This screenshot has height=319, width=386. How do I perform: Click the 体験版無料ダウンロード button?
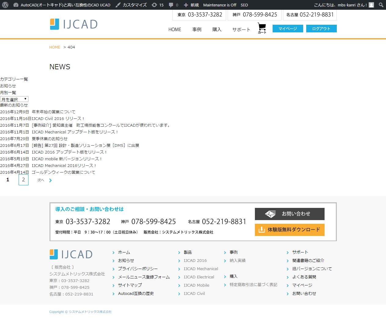[290, 230]
